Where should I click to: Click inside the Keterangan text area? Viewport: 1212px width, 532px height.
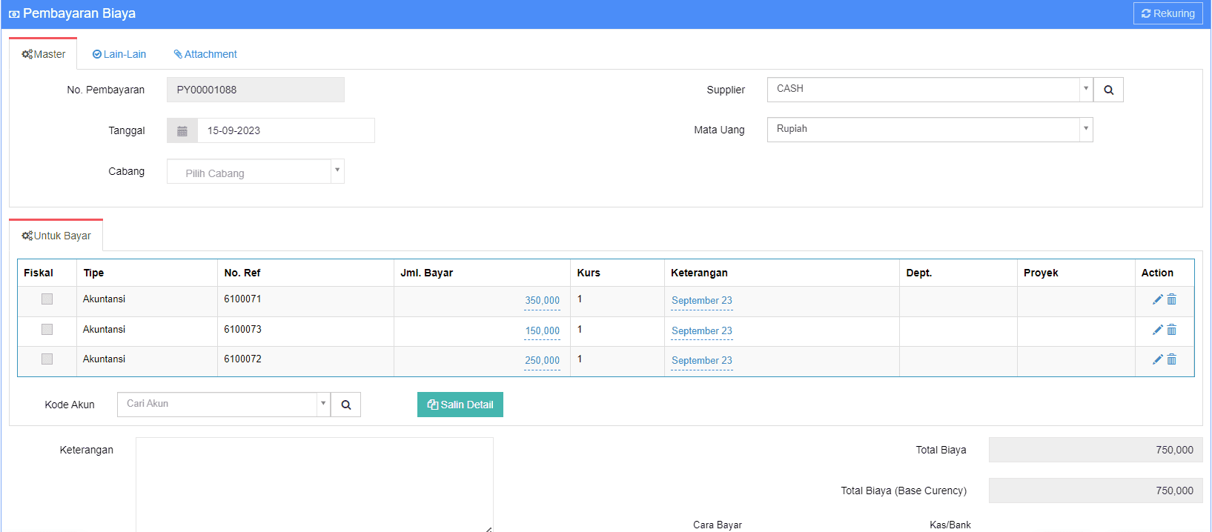point(314,483)
